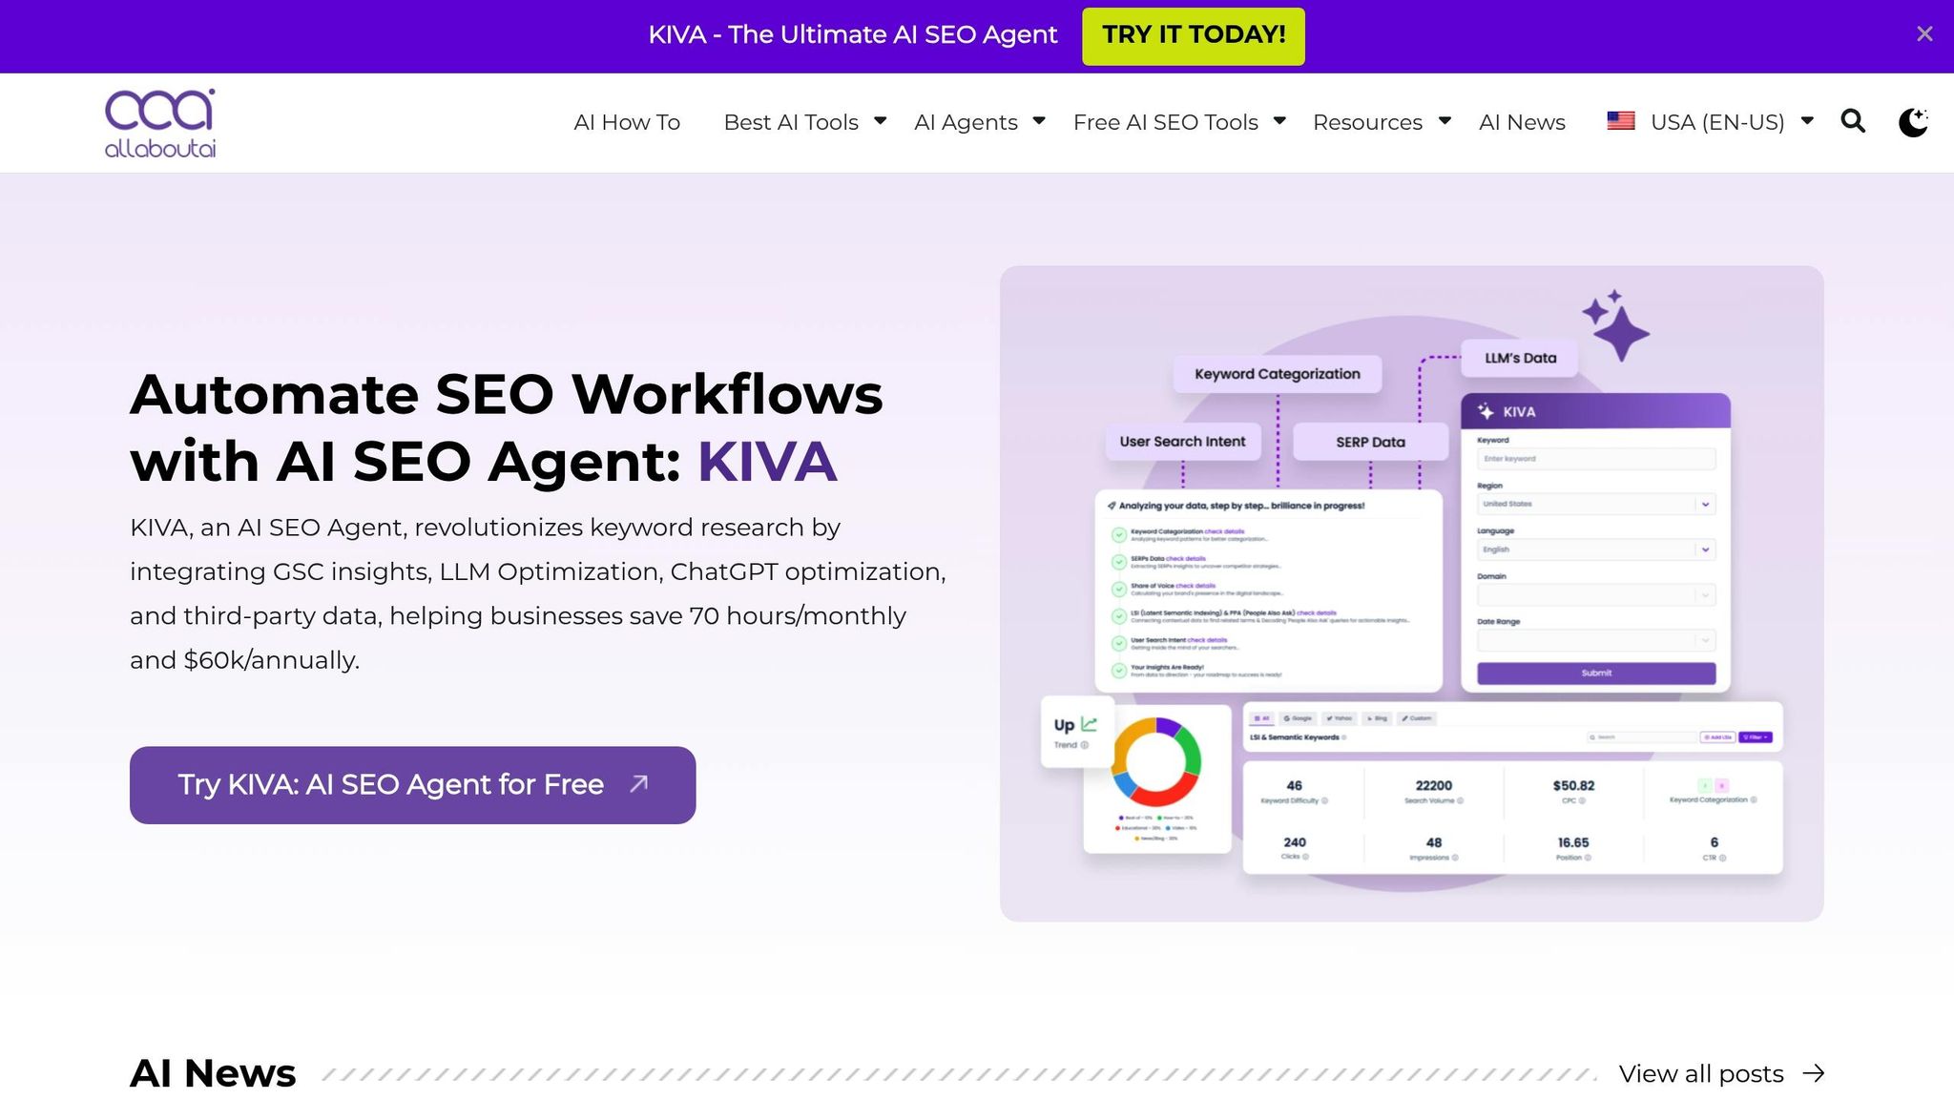Viewport: 1954px width, 1099px height.
Task: Expand the AI Agents dropdown arrow
Action: point(1039,120)
